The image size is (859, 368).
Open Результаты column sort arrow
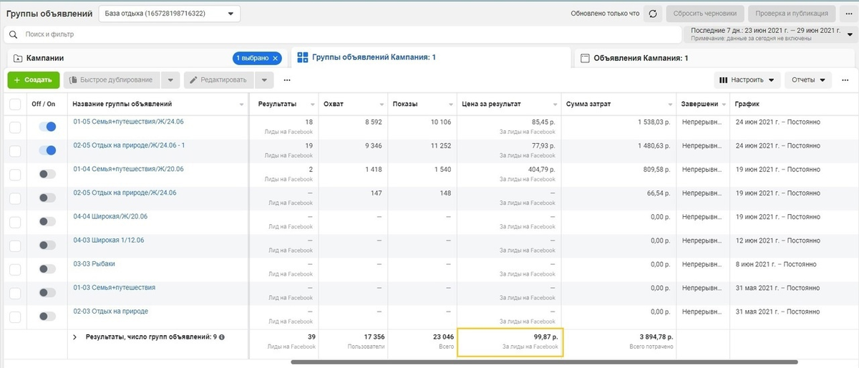click(x=312, y=105)
